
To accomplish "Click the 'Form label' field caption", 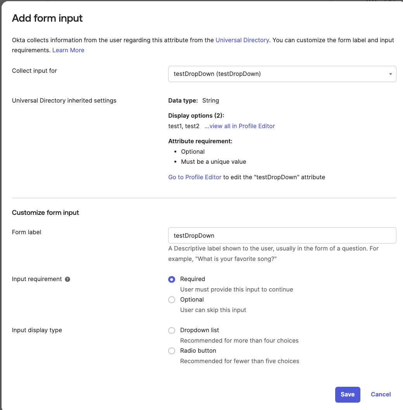I will (x=27, y=232).
